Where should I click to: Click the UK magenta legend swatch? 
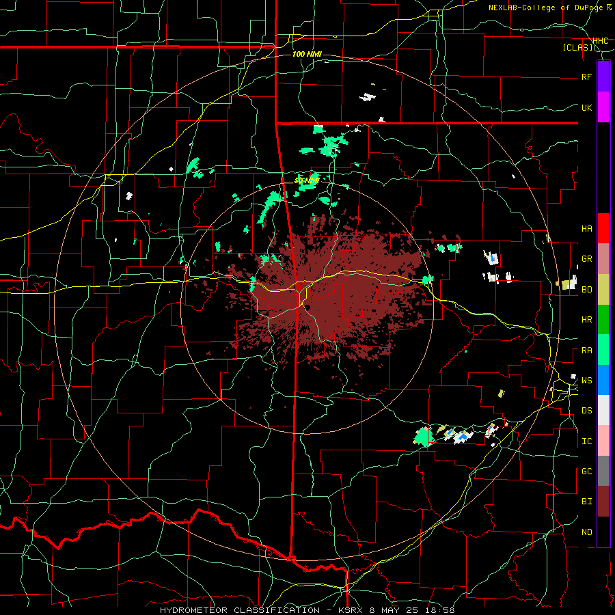pyautogui.click(x=603, y=107)
